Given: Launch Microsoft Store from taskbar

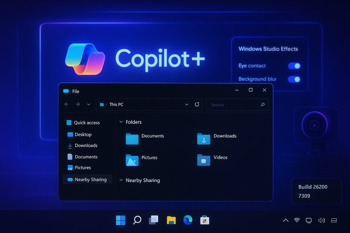Looking at the screenshot, I should coord(204,220).
